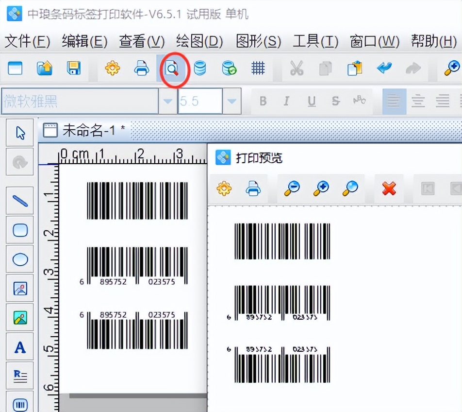Expand the font name dropdown arrow
Viewport: 462px width, 412px height.
coord(167,101)
